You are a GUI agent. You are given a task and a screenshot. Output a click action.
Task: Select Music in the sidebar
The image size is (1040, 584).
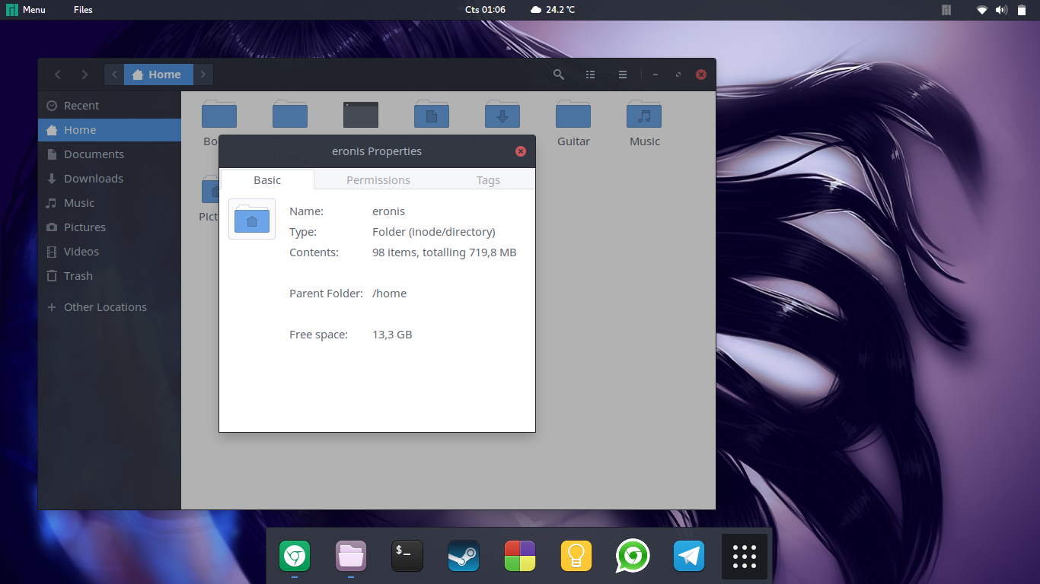pyautogui.click(x=110, y=203)
